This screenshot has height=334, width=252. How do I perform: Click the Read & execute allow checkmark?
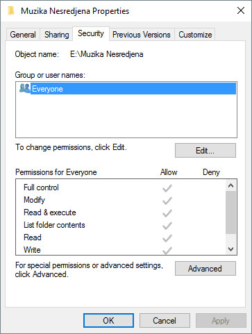167,213
